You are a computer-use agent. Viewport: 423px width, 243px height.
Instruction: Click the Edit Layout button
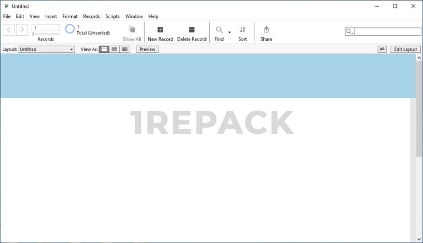[405, 49]
